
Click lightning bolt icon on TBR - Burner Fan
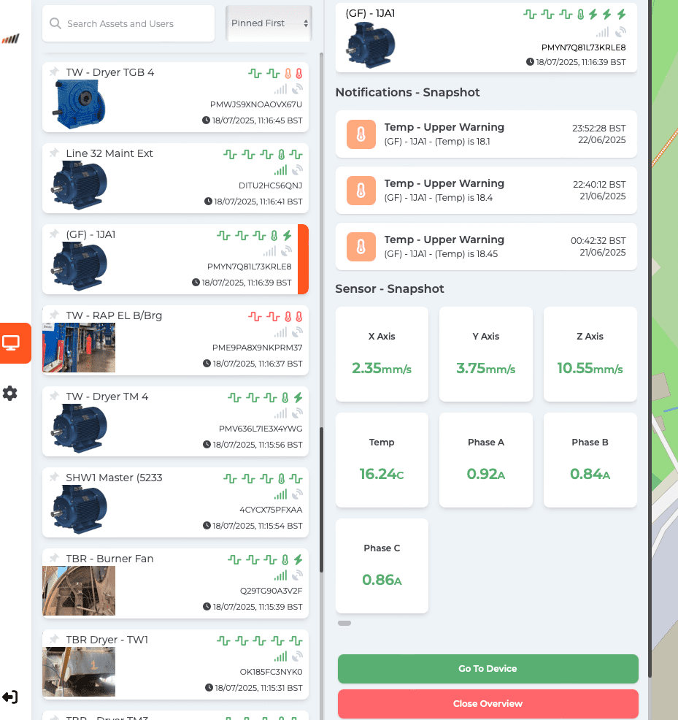click(298, 560)
